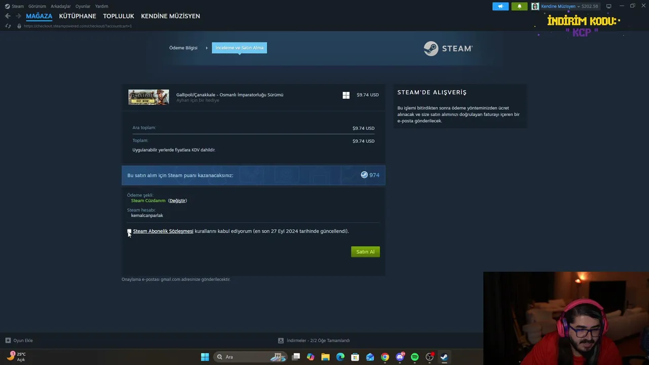Viewport: 649px width, 365px height.
Task: Open the blue announcements megaphone button
Action: [500, 6]
